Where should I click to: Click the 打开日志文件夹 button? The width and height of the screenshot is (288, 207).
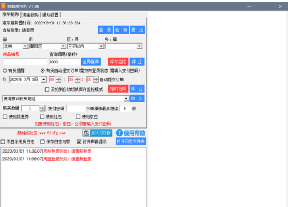coord(131,141)
